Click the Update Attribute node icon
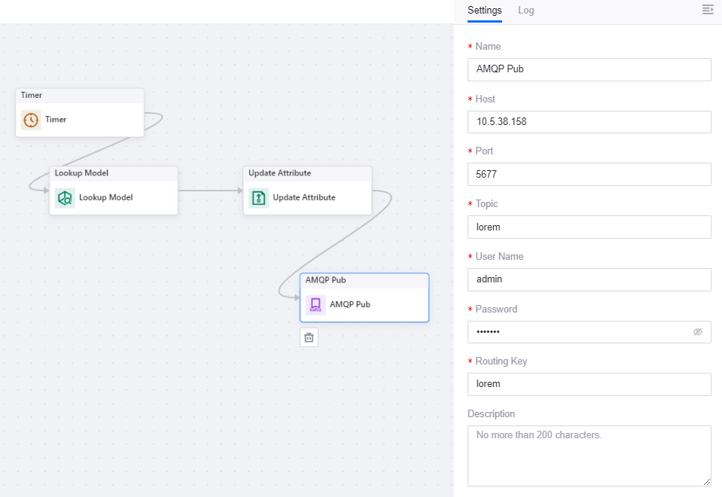Image resolution: width=722 pixels, height=497 pixels. coord(259,198)
